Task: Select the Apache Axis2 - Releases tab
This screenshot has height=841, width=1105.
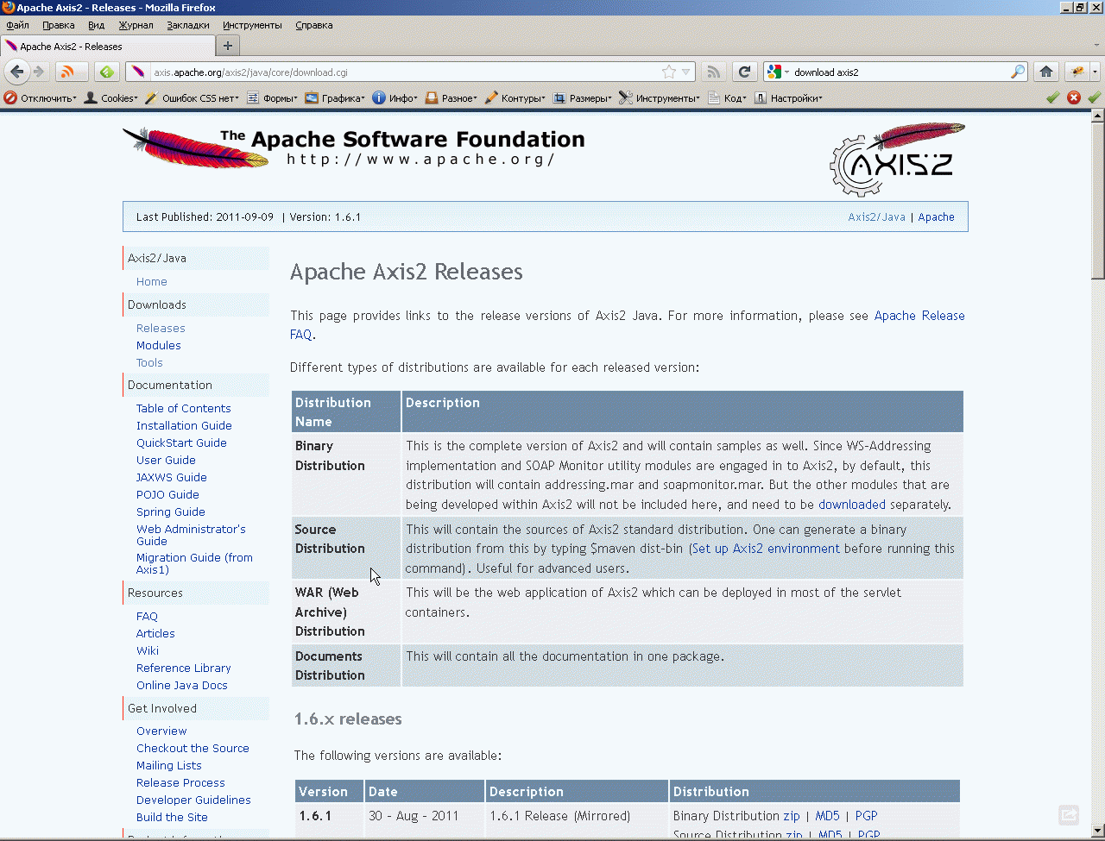Action: pos(108,46)
